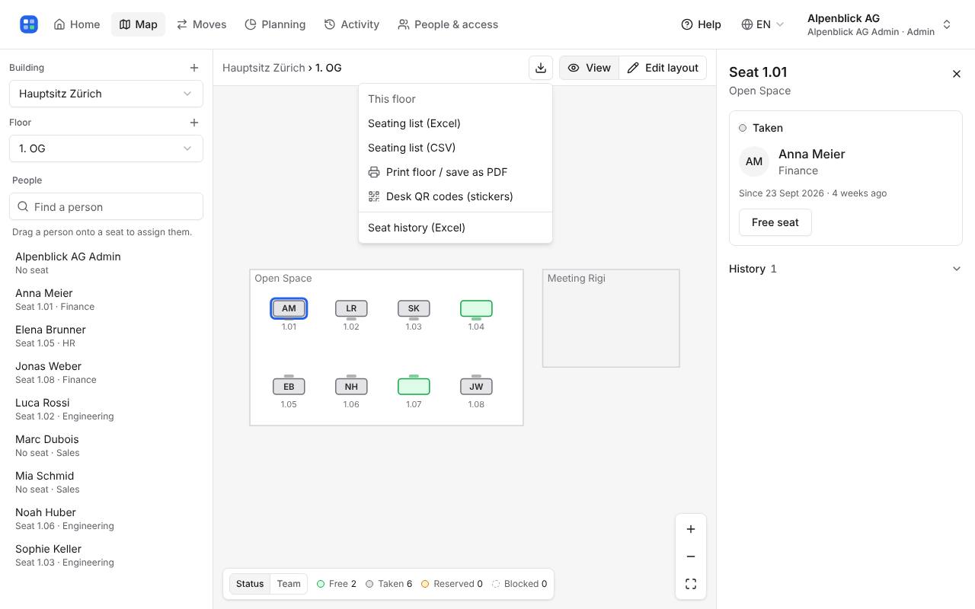Choose Seating list (Excel) export
This screenshot has height=609, width=975.
point(456,123)
